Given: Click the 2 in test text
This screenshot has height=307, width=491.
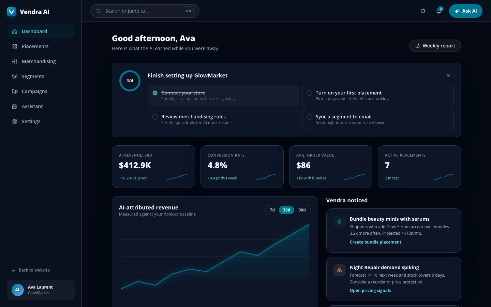Looking at the screenshot, I should click(392, 178).
